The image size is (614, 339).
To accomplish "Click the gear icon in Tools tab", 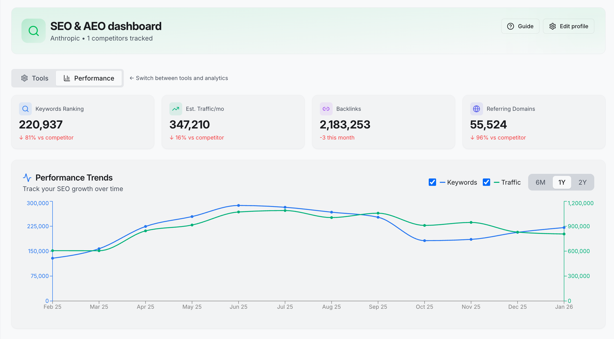I will coord(24,78).
